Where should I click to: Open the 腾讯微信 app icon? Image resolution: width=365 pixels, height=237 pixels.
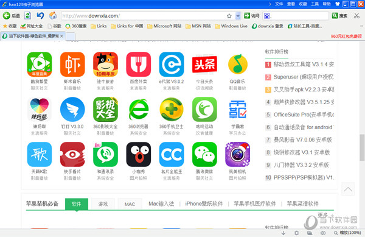point(204,155)
